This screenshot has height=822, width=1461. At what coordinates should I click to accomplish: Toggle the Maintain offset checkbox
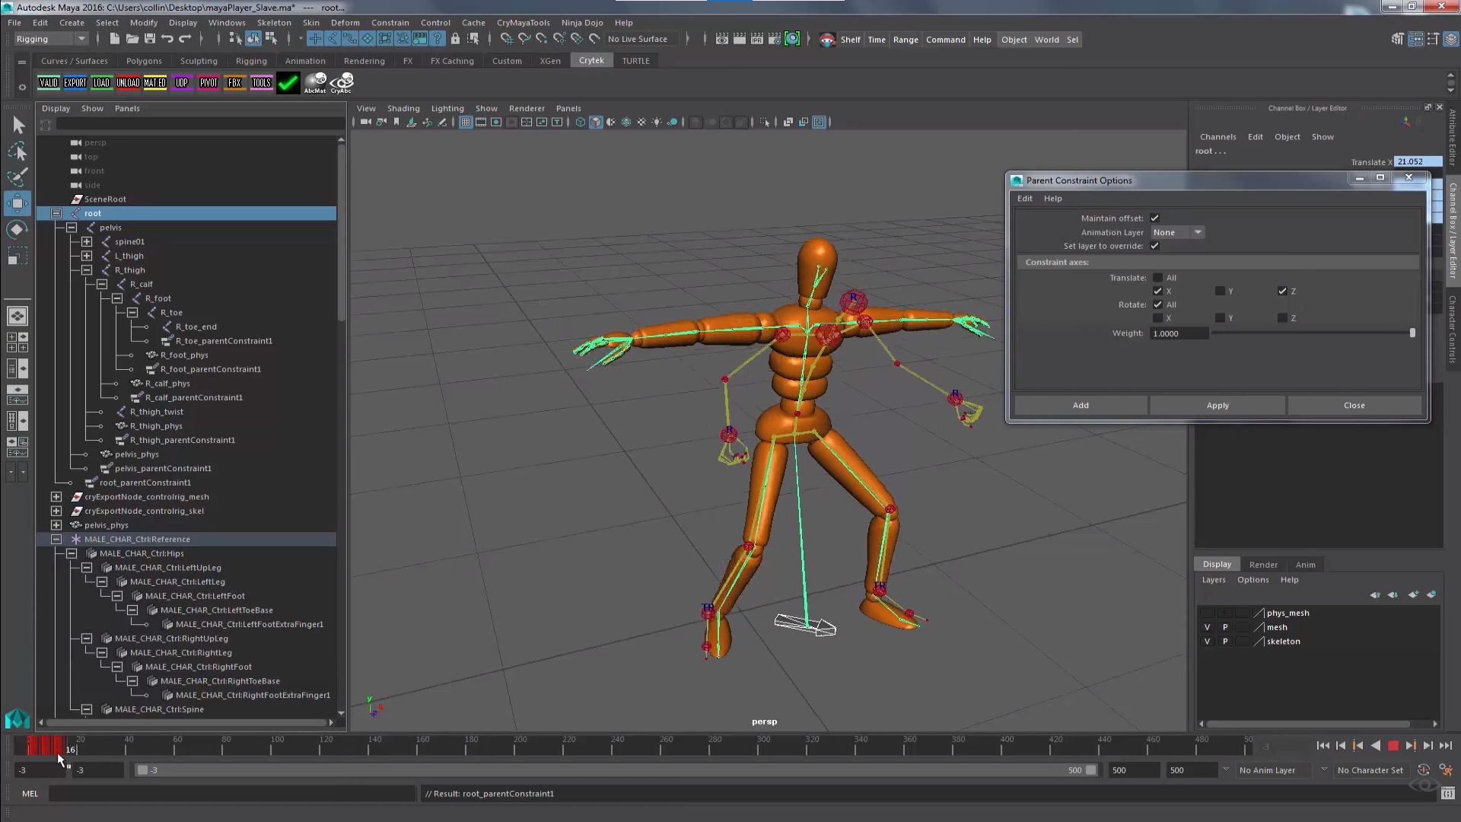pos(1155,218)
